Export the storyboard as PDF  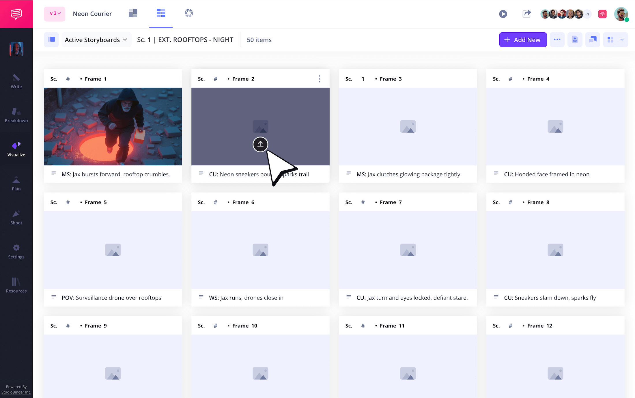coord(575,40)
